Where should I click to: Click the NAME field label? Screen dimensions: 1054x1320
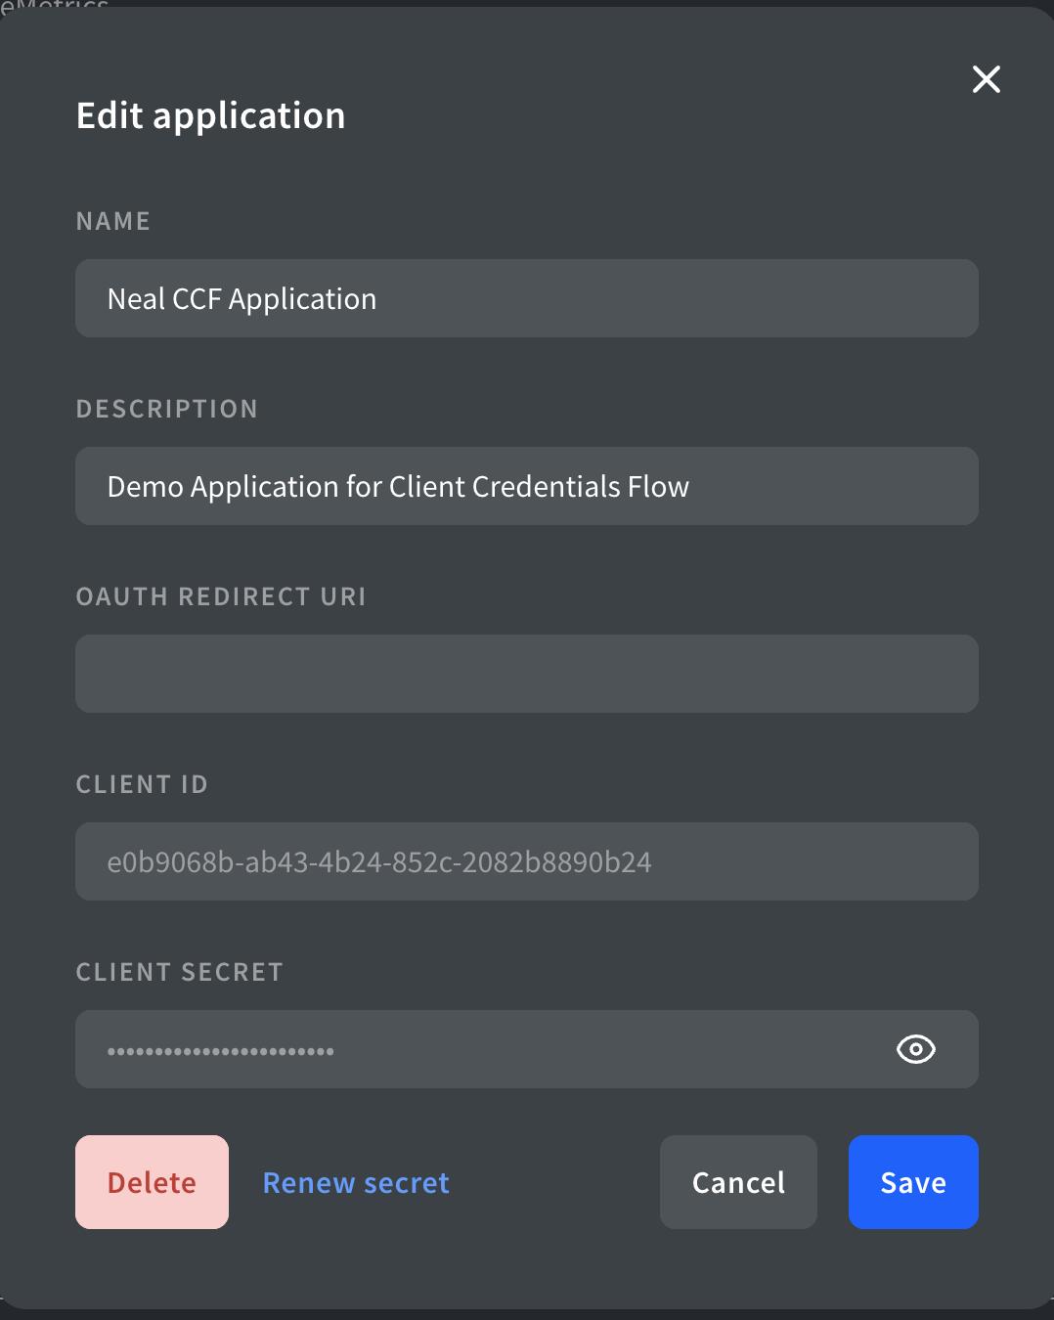(x=113, y=222)
